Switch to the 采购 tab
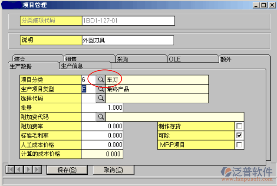277x186 pixels. (141, 59)
